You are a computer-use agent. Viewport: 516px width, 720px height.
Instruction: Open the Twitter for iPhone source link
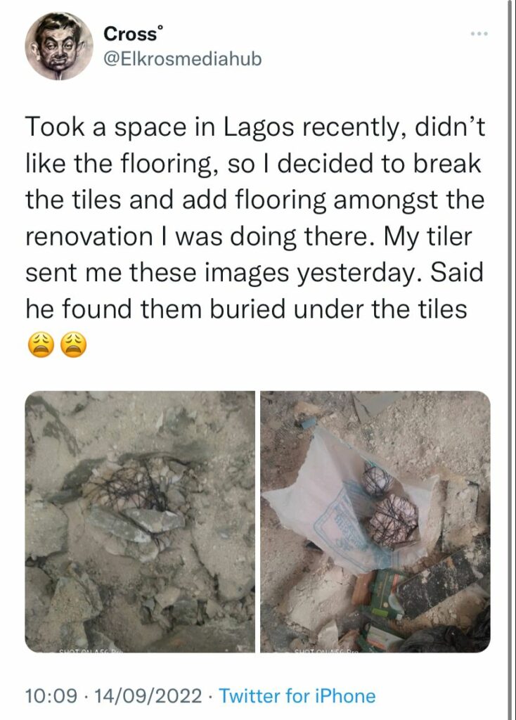[x=297, y=695]
